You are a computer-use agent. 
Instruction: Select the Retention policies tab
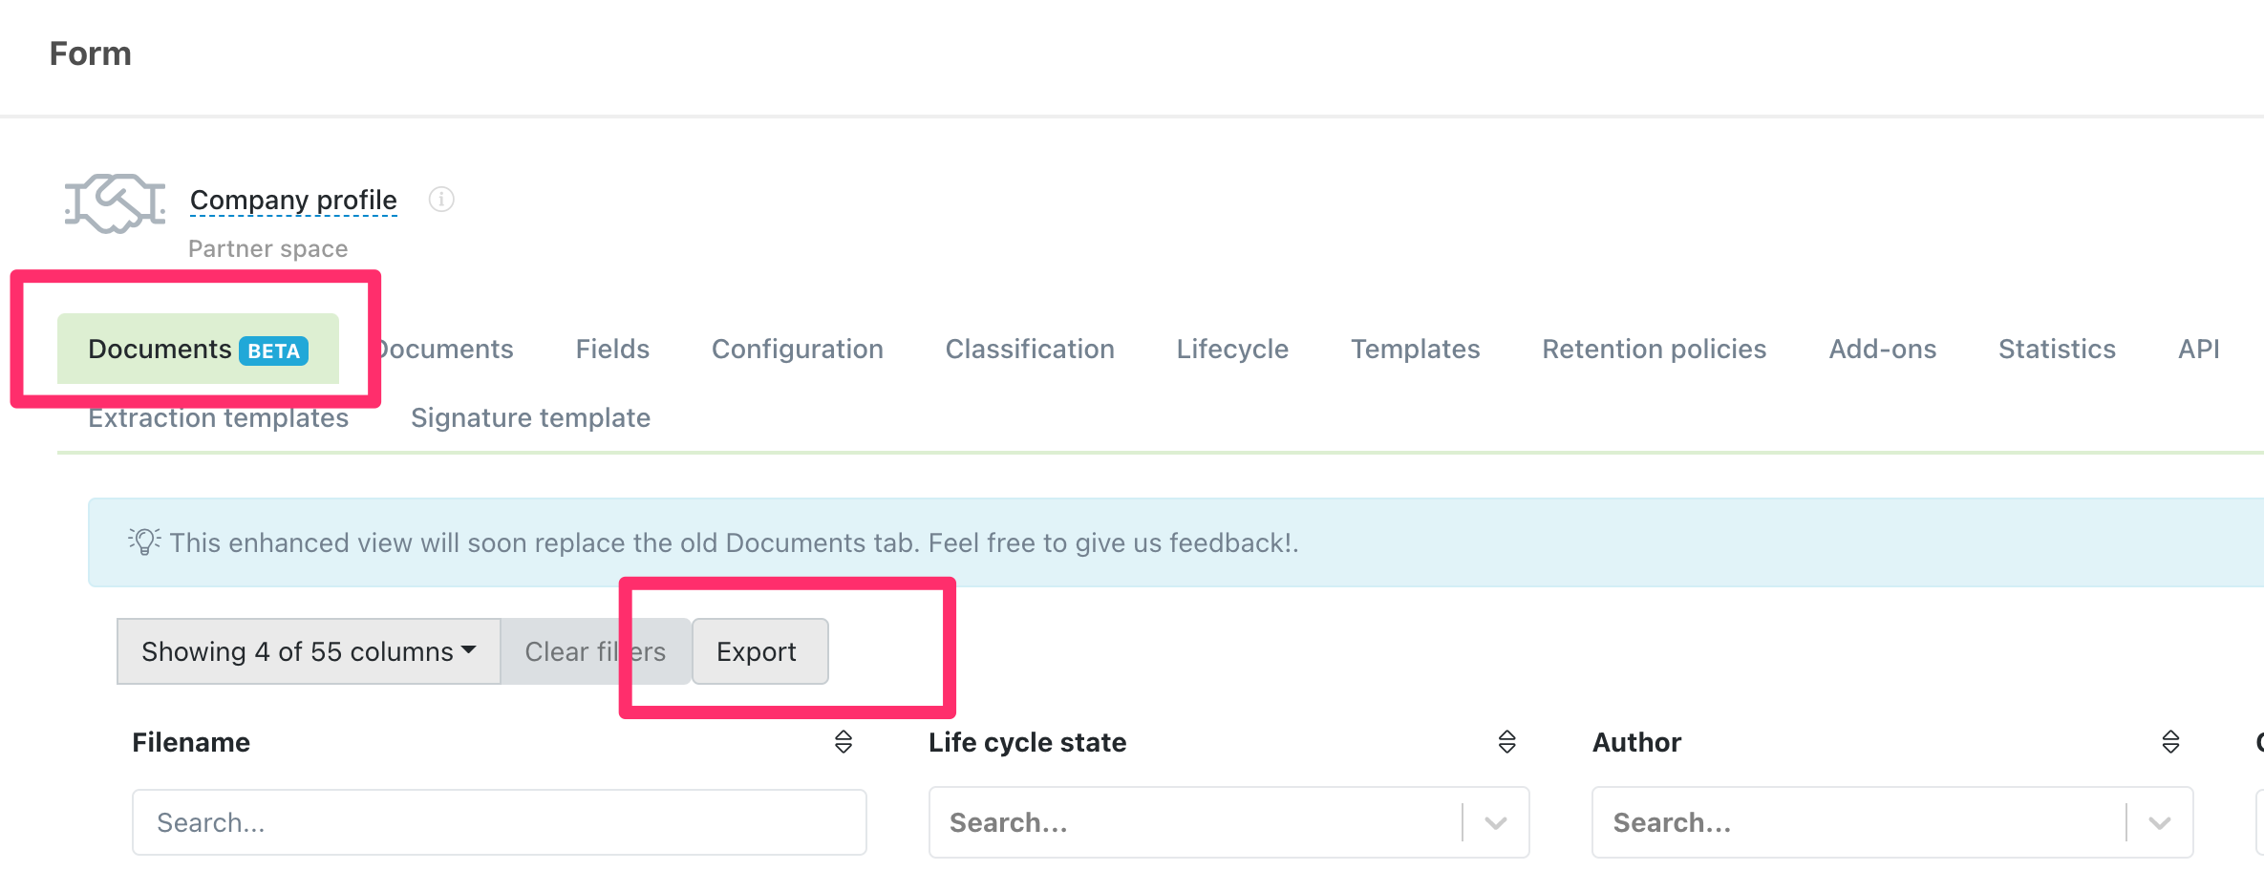[x=1654, y=350]
